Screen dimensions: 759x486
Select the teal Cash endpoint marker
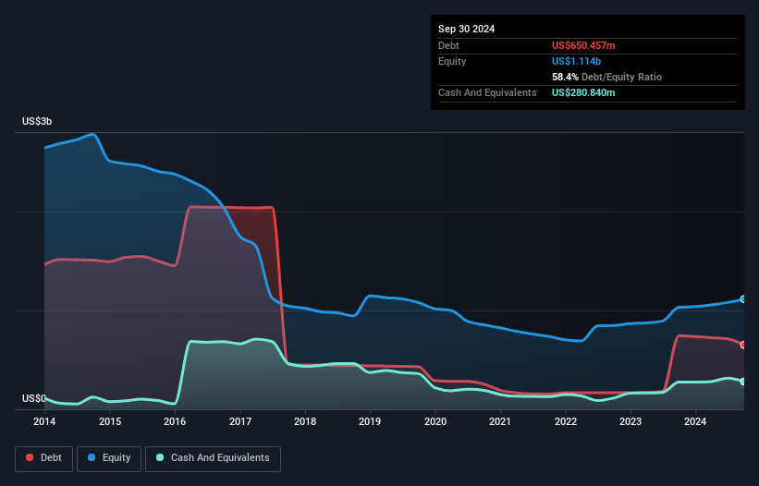743,382
